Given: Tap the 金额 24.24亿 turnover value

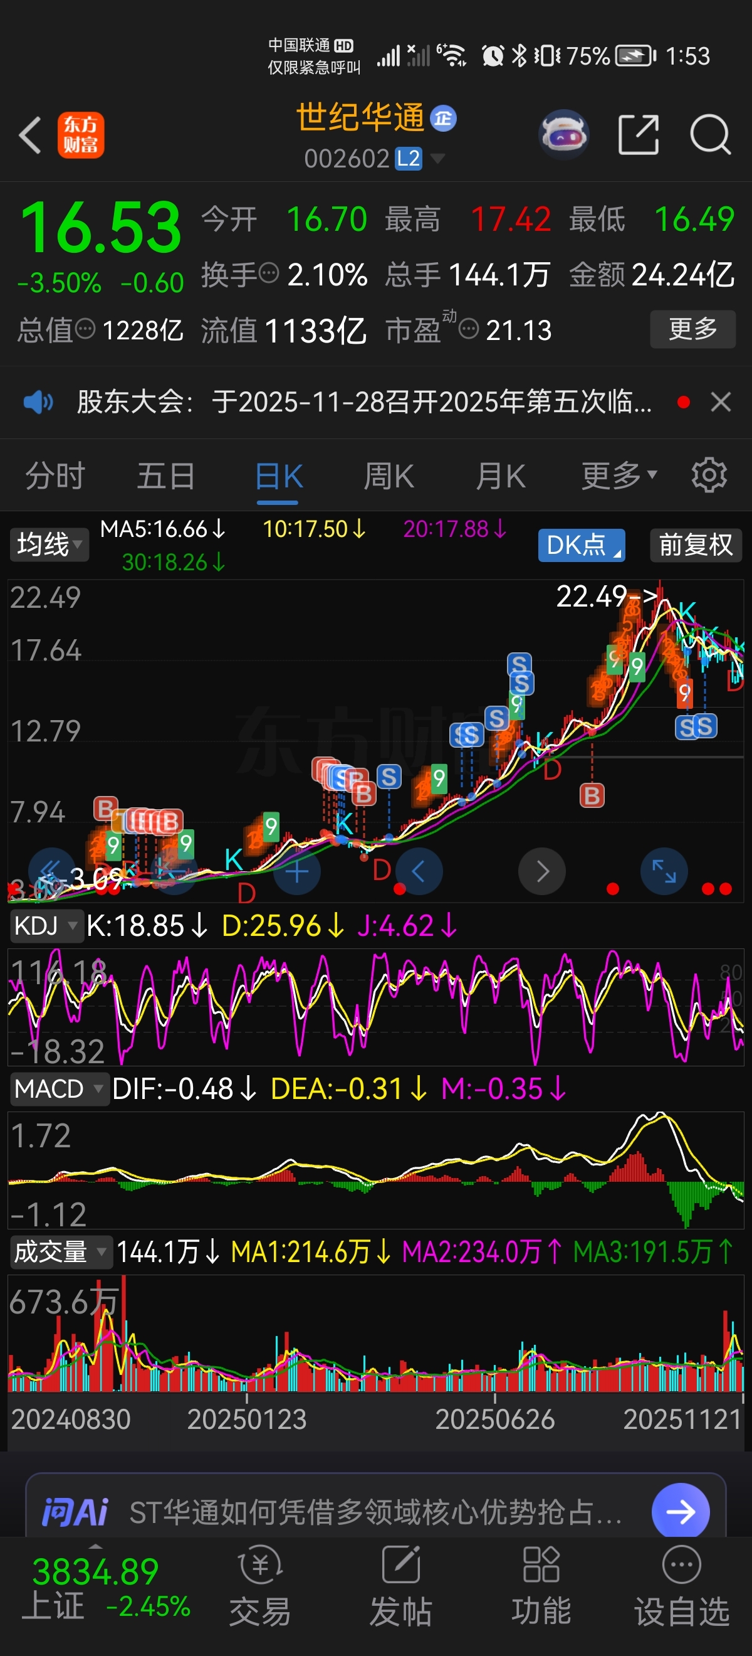Looking at the screenshot, I should pyautogui.click(x=652, y=275).
